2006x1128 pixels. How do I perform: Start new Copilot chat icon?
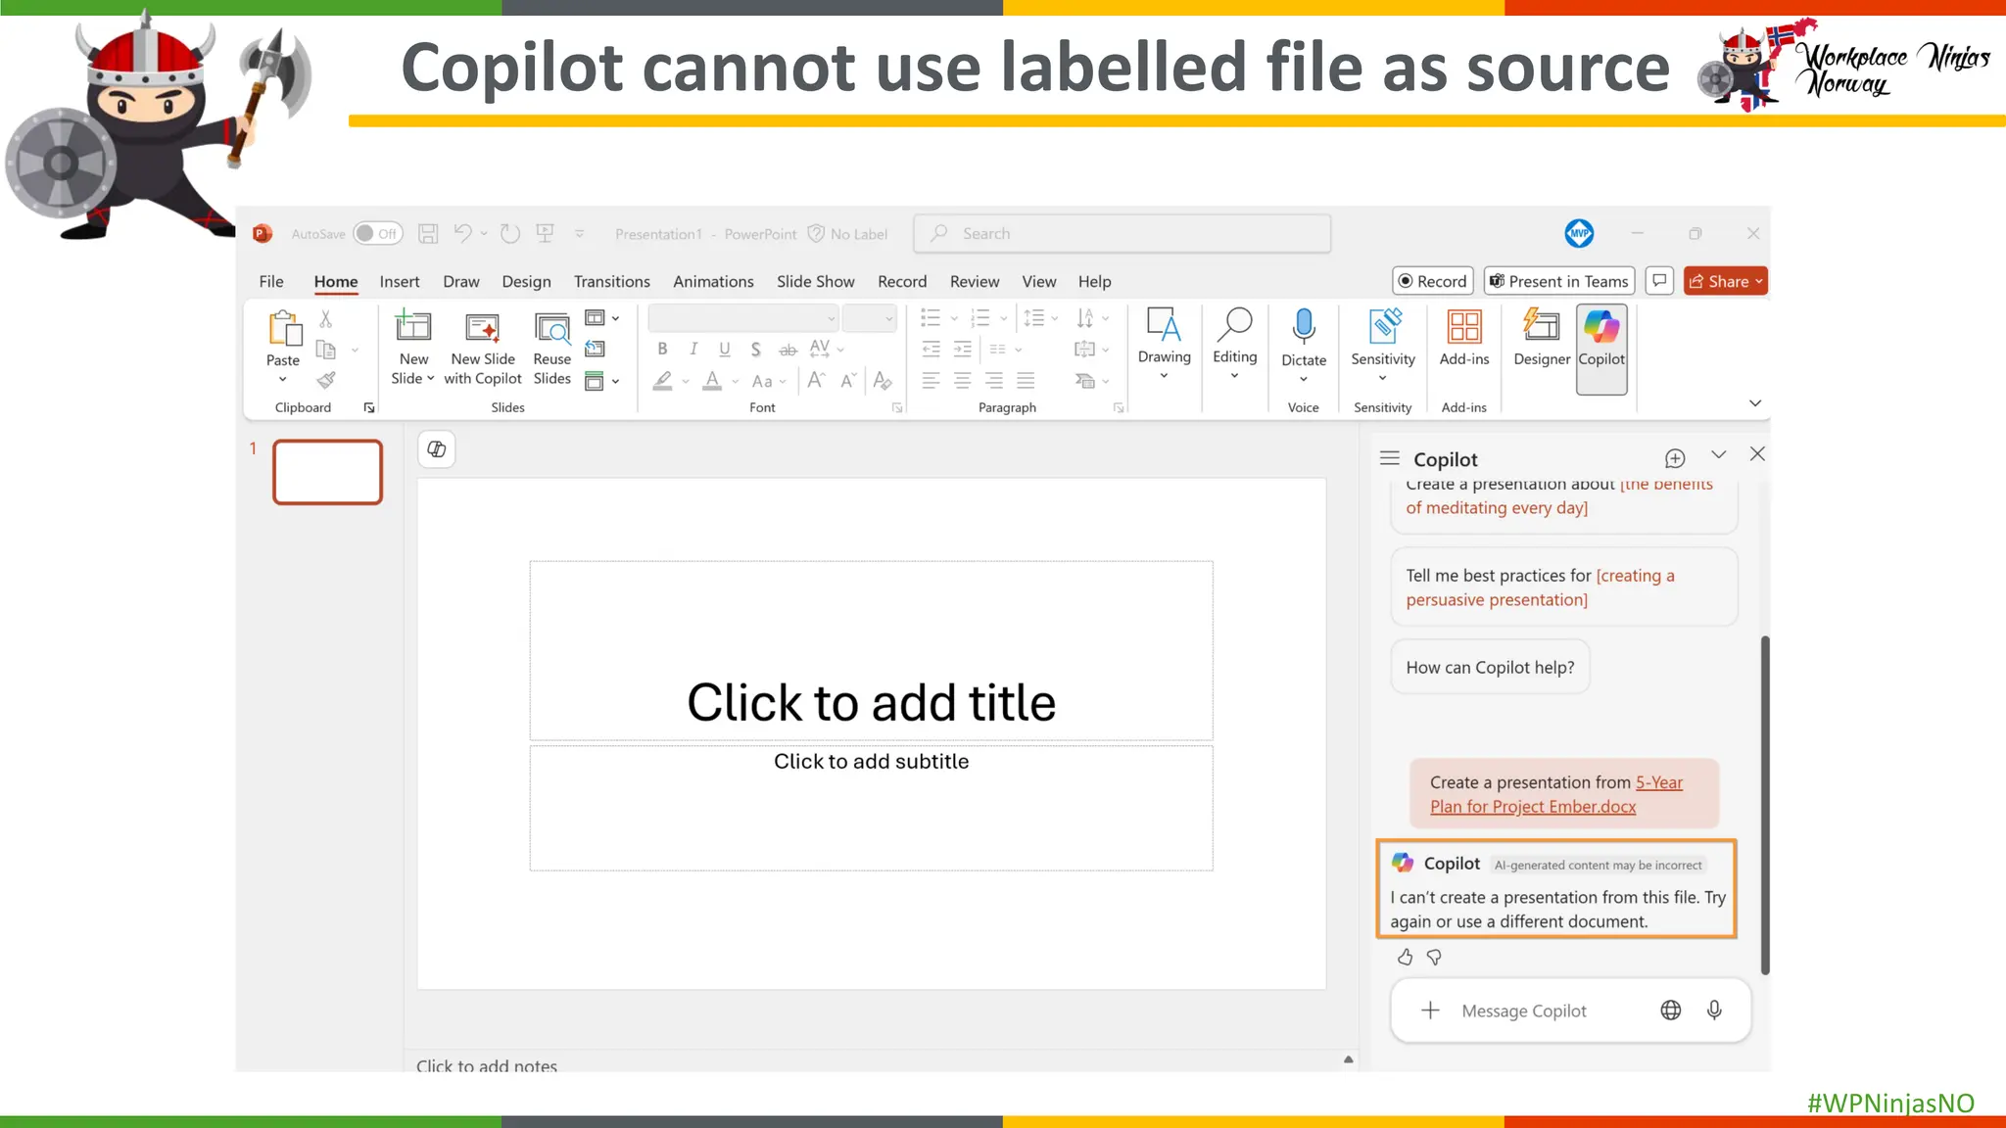[x=1675, y=458]
